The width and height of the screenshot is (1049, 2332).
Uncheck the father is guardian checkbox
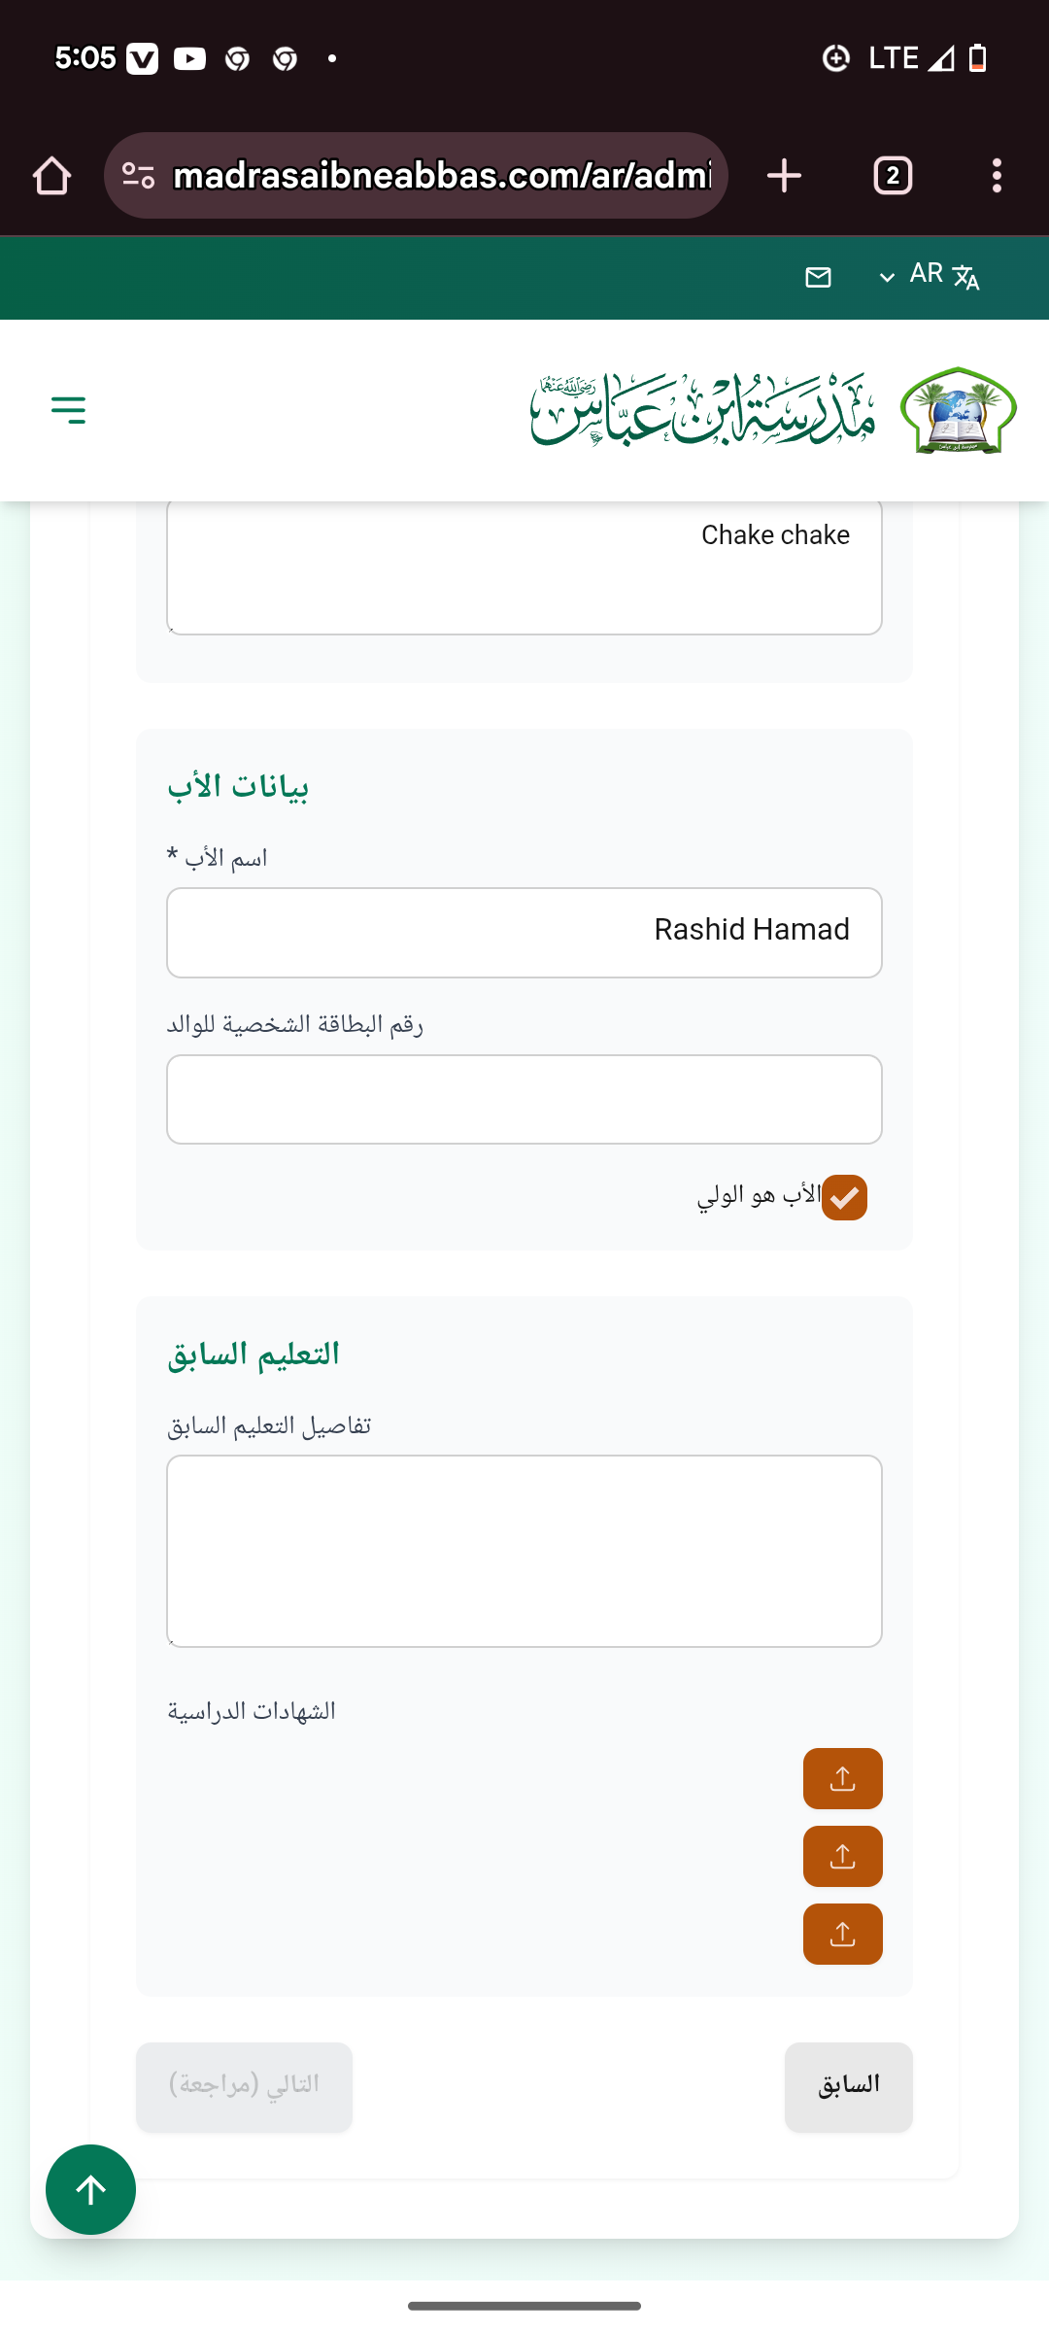coord(844,1197)
